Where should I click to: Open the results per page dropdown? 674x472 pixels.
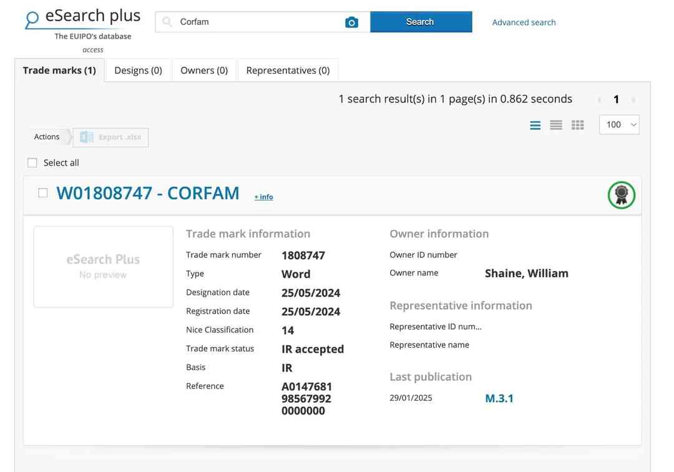(618, 125)
